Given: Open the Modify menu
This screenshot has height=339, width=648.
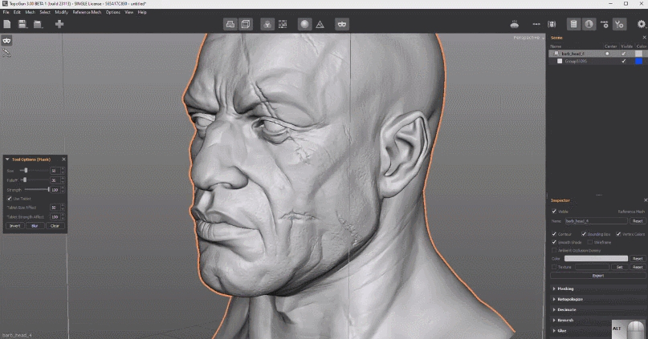Looking at the screenshot, I should coord(62,12).
